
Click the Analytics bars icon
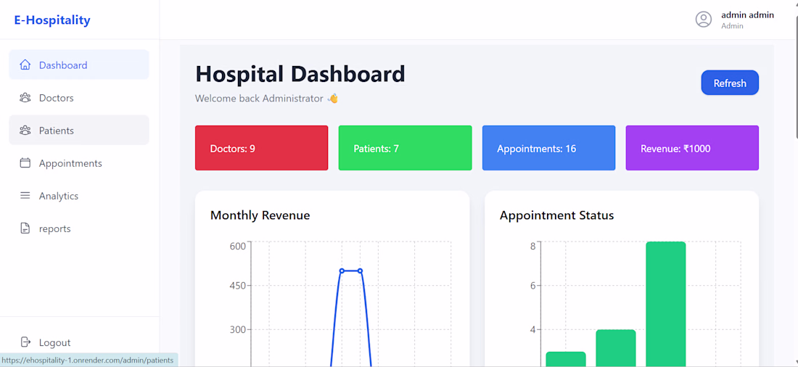(x=25, y=196)
